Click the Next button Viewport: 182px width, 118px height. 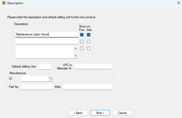(100, 113)
